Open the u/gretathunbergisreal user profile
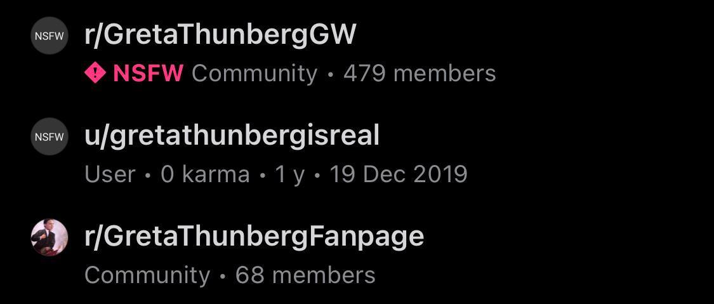Screen dimensions: 714x304 coord(232,136)
